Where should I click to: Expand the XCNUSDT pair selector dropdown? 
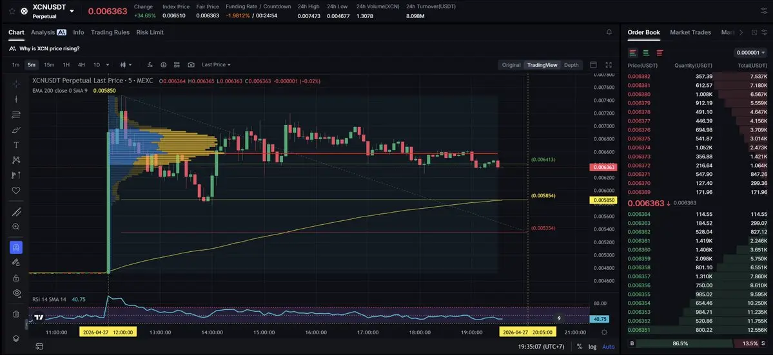coord(72,11)
